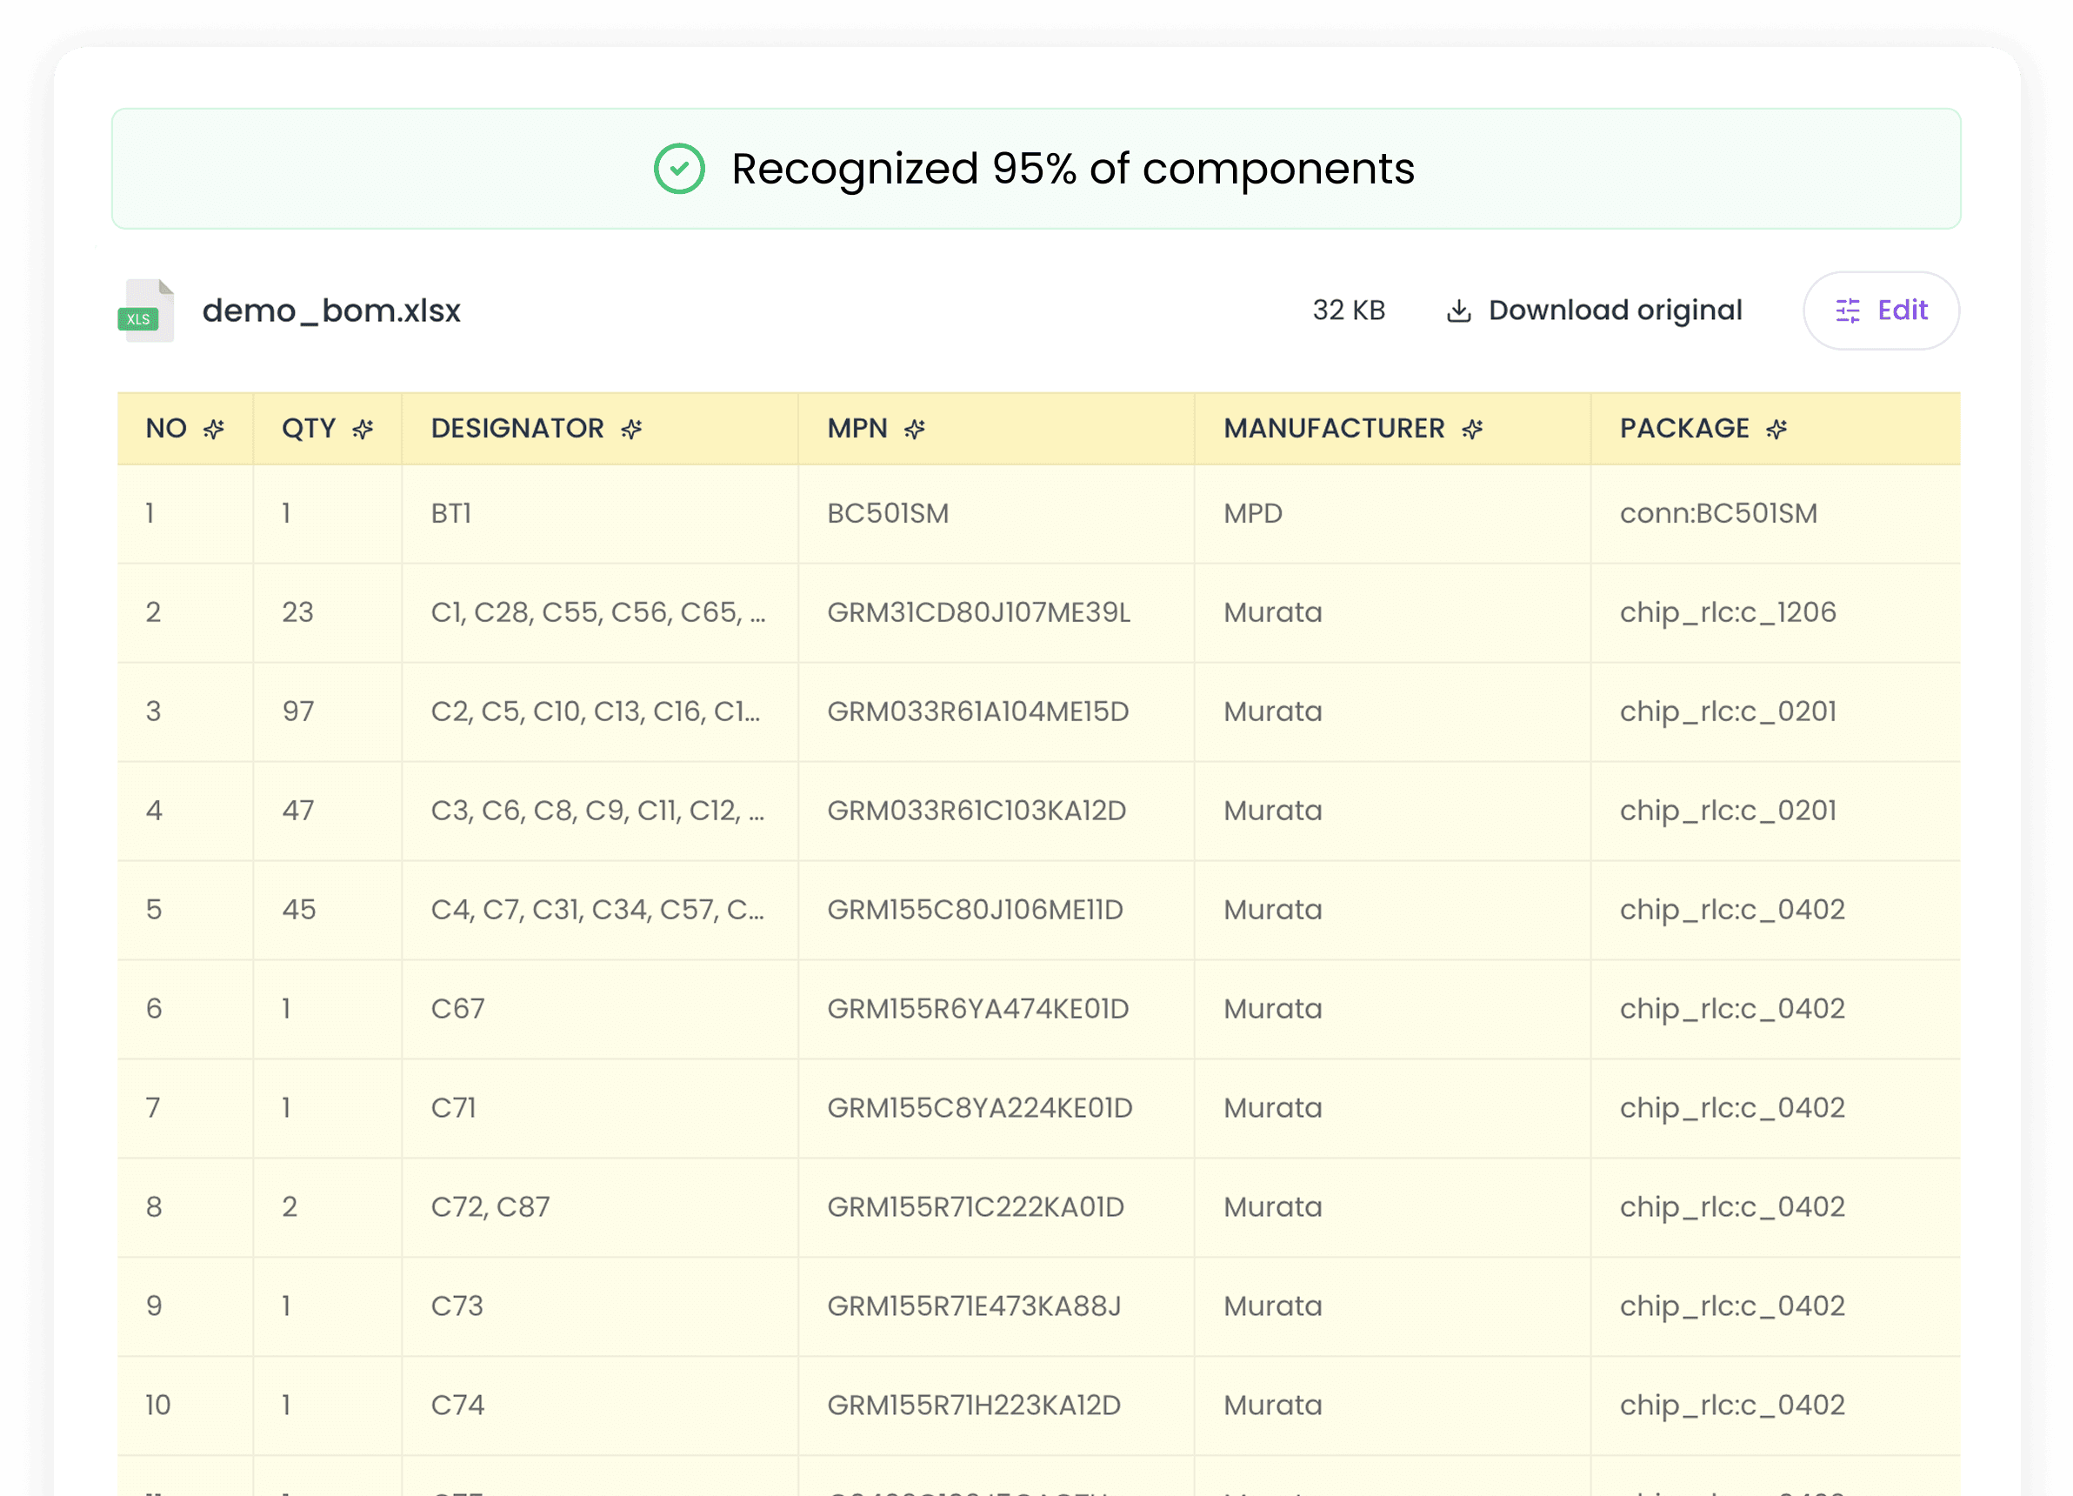Click MPN cell GRM155C80J106ME11D

pyautogui.click(x=997, y=910)
